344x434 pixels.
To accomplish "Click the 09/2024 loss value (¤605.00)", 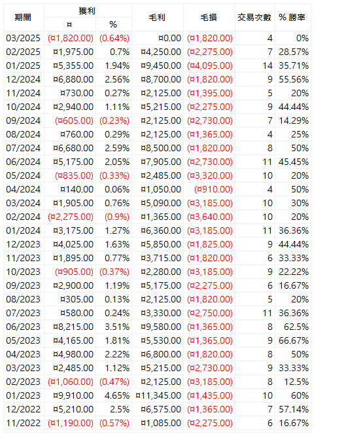I will pyautogui.click(x=74, y=120).
